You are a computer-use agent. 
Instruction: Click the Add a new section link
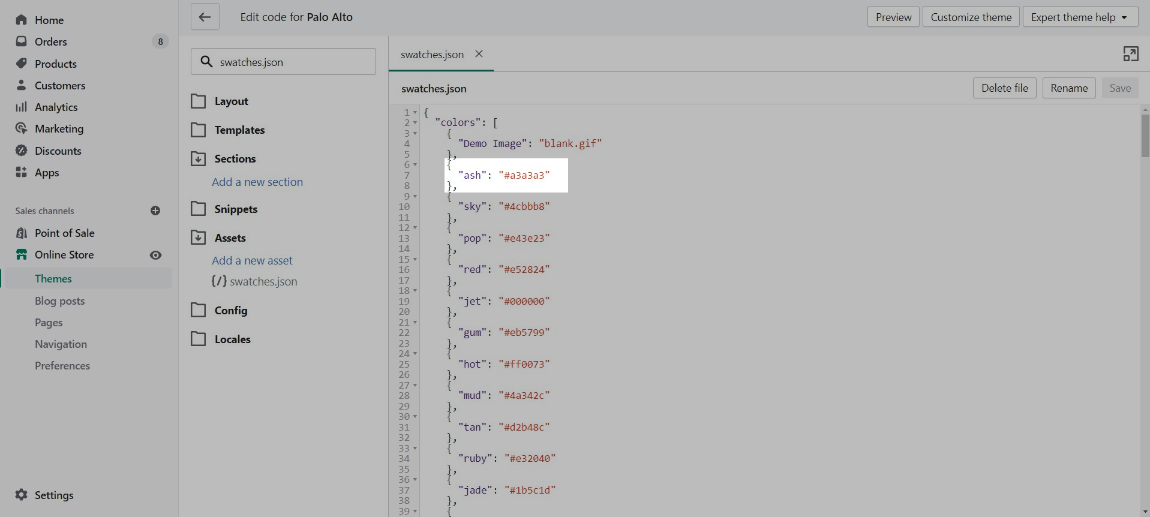[257, 182]
